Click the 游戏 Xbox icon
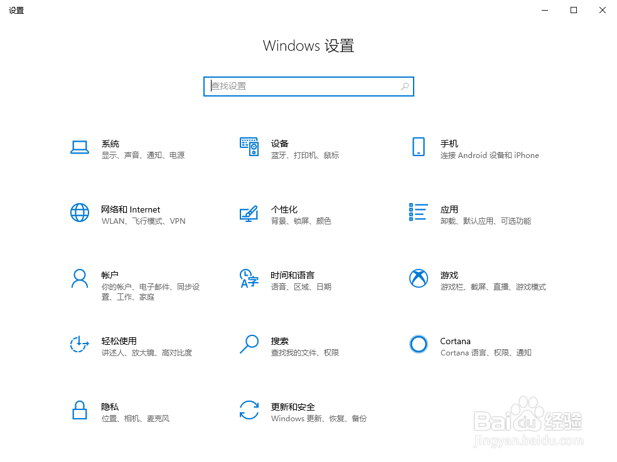Screen dimensions: 617x462 pyautogui.click(x=418, y=278)
